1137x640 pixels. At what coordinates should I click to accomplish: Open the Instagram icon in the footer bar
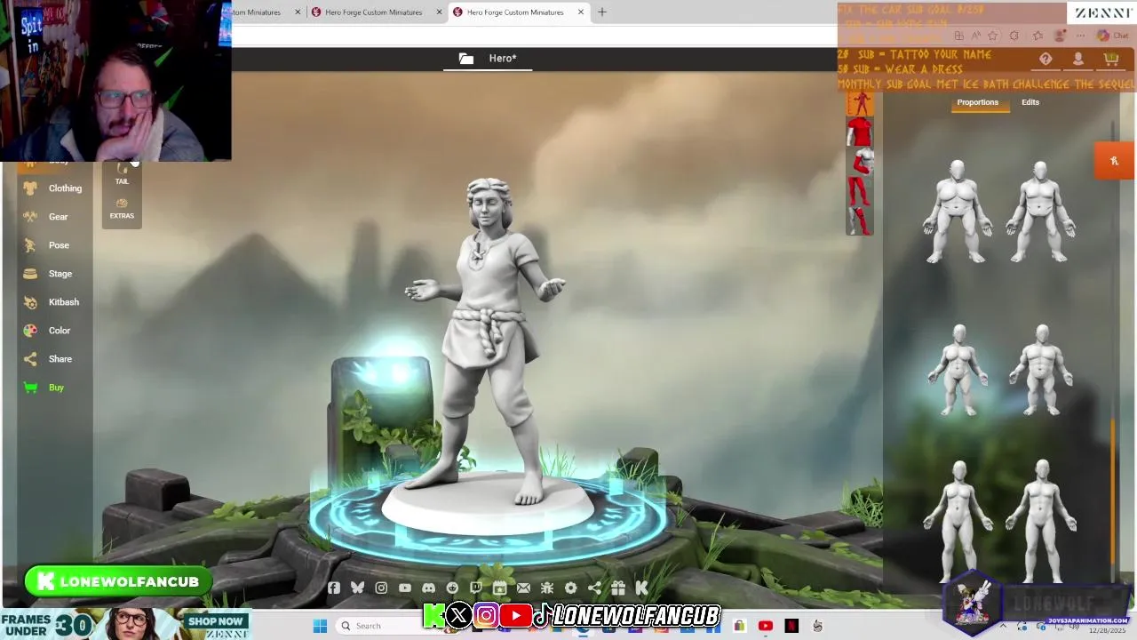click(381, 588)
